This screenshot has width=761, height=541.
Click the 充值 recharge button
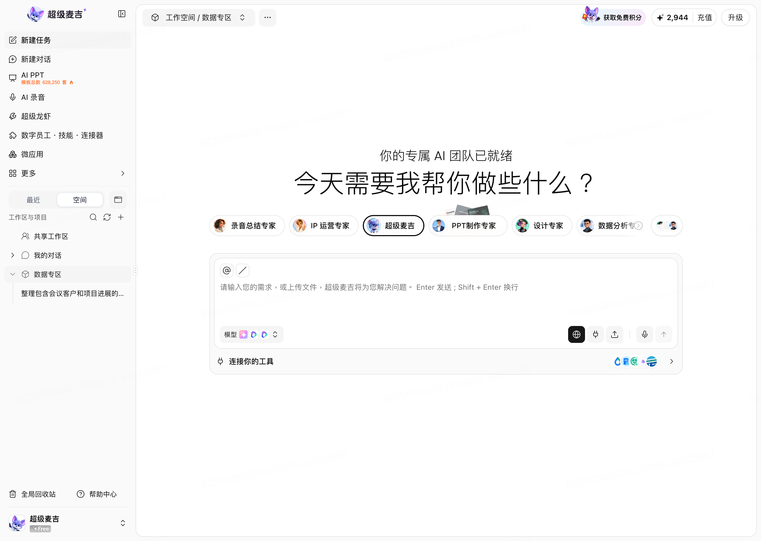[x=705, y=17]
